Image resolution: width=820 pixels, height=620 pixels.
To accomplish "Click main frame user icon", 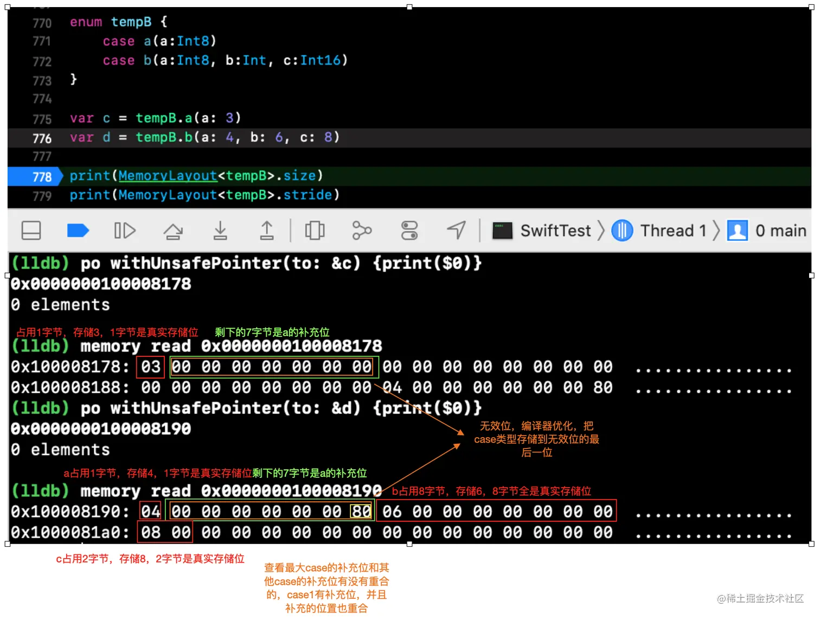I will [738, 231].
